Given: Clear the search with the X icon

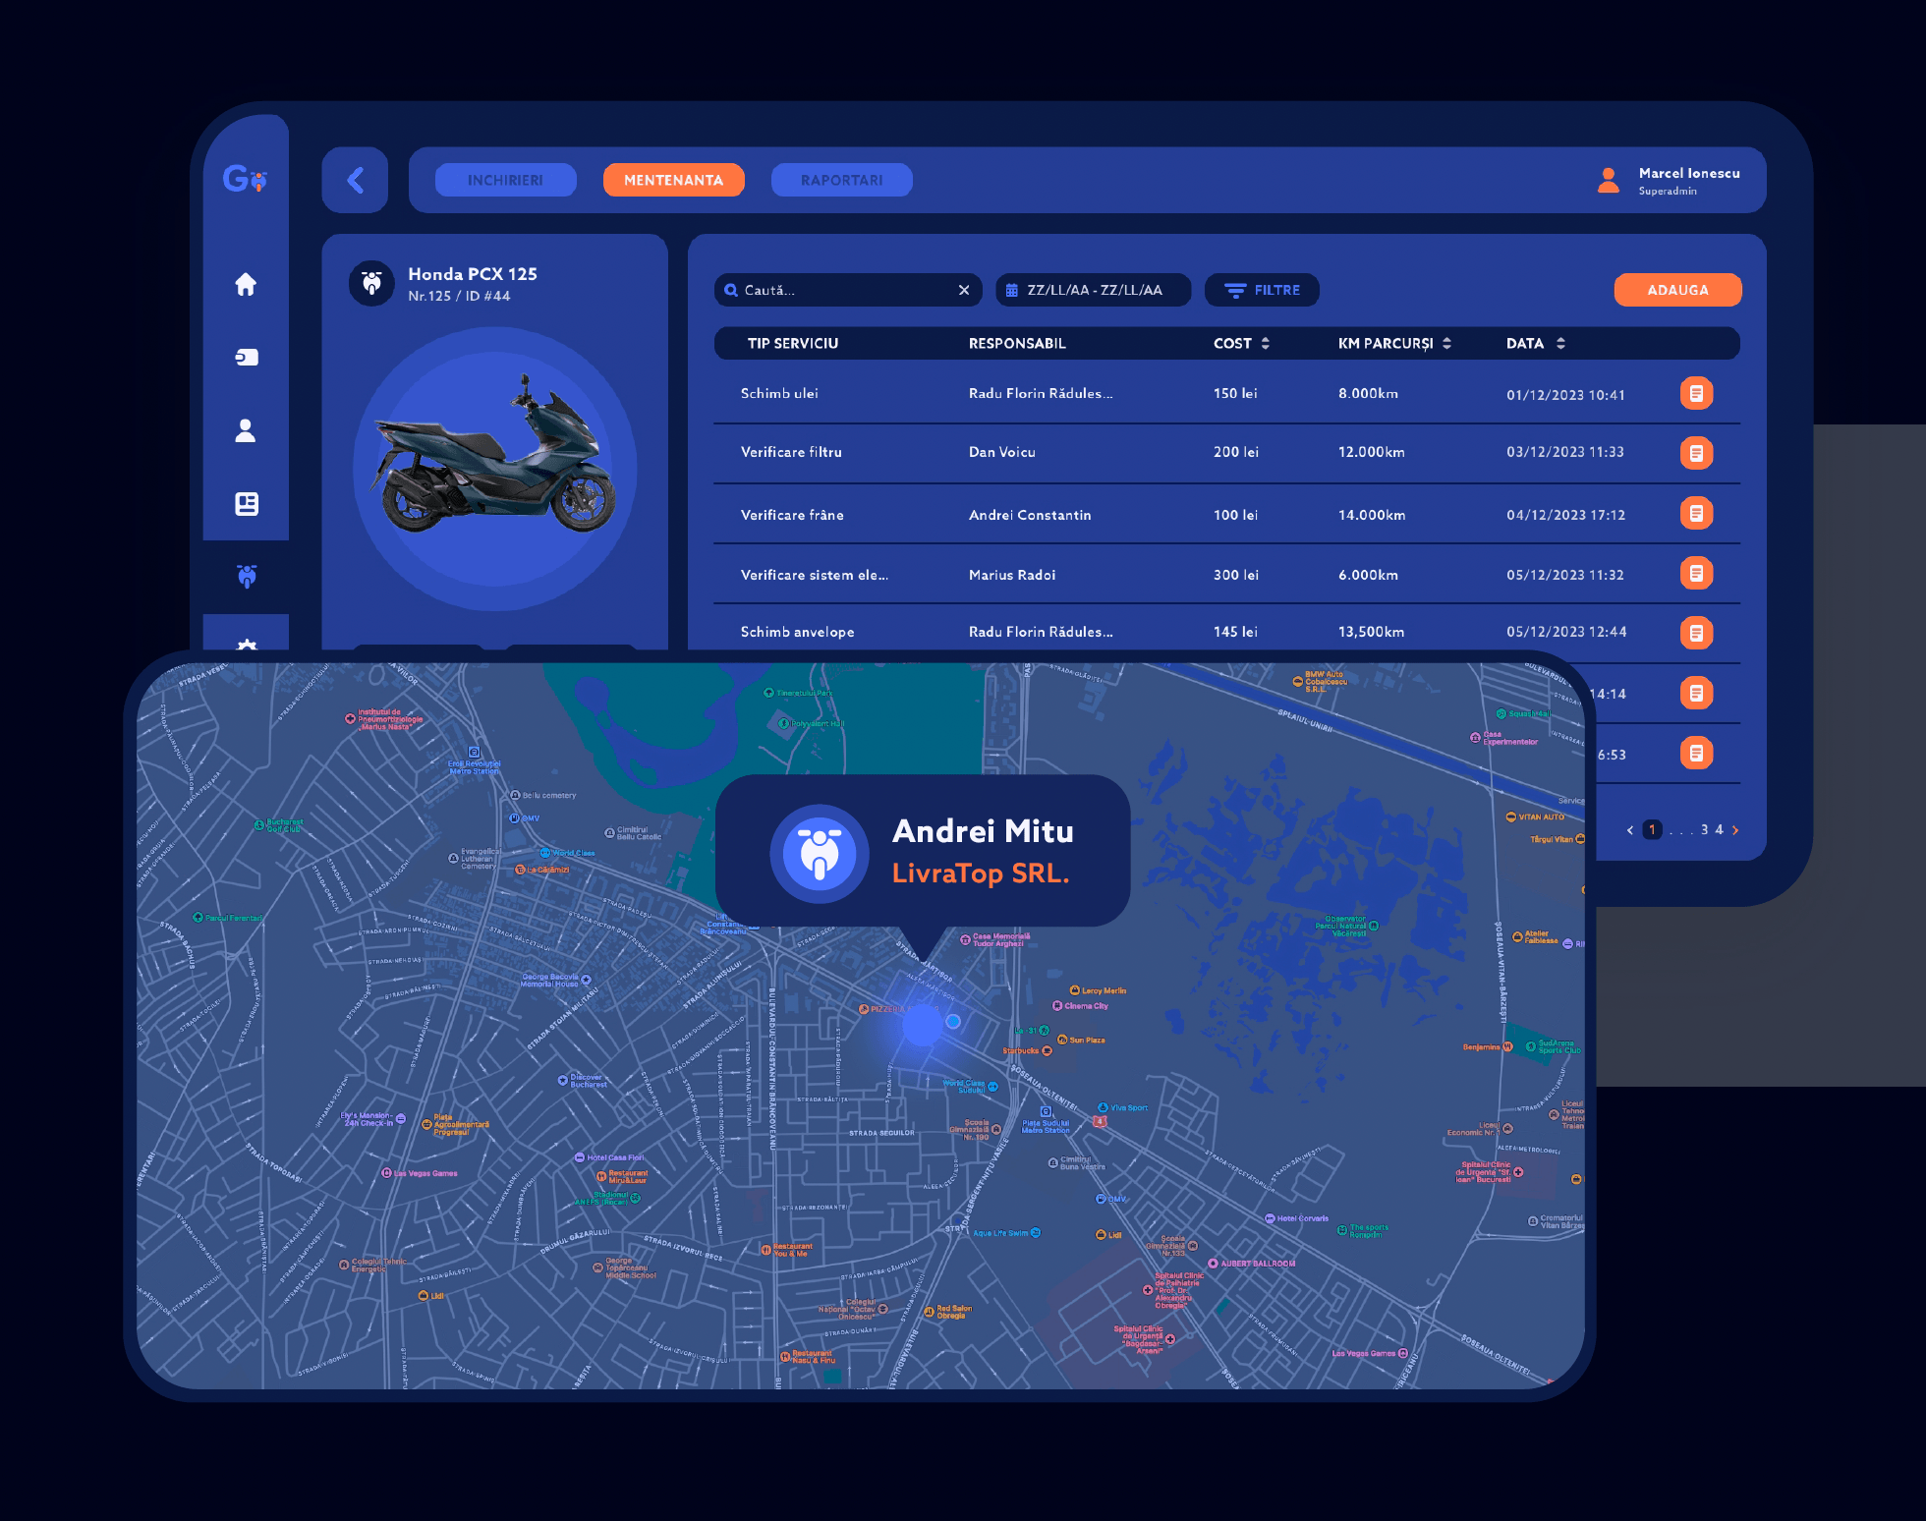Looking at the screenshot, I should 964,290.
